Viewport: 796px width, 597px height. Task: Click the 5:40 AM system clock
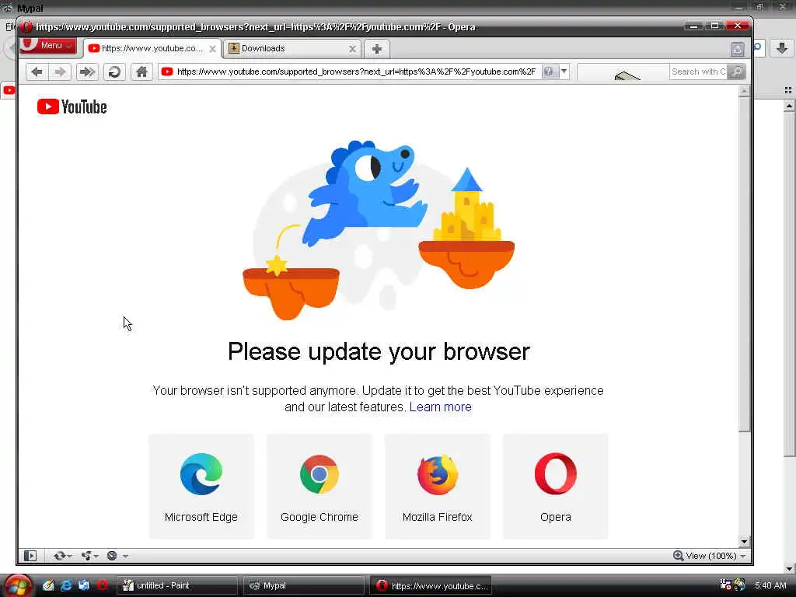[770, 585]
